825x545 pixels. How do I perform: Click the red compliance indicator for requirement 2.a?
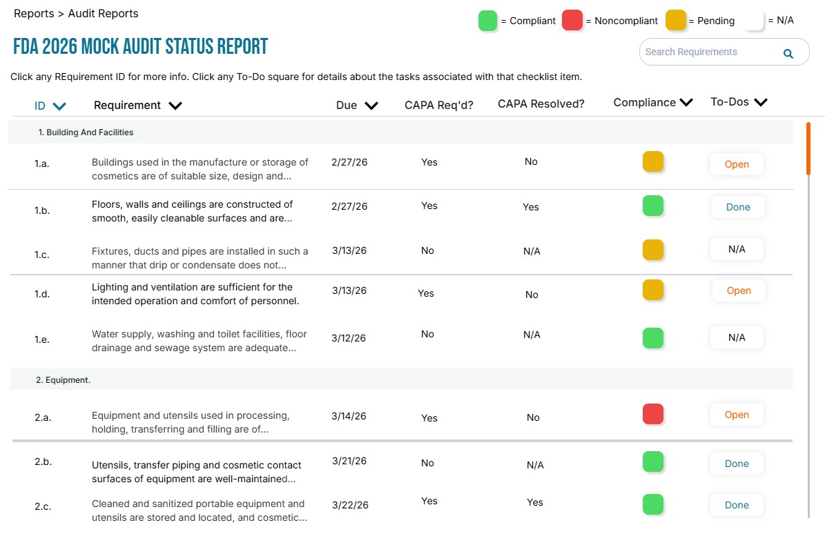coord(653,414)
